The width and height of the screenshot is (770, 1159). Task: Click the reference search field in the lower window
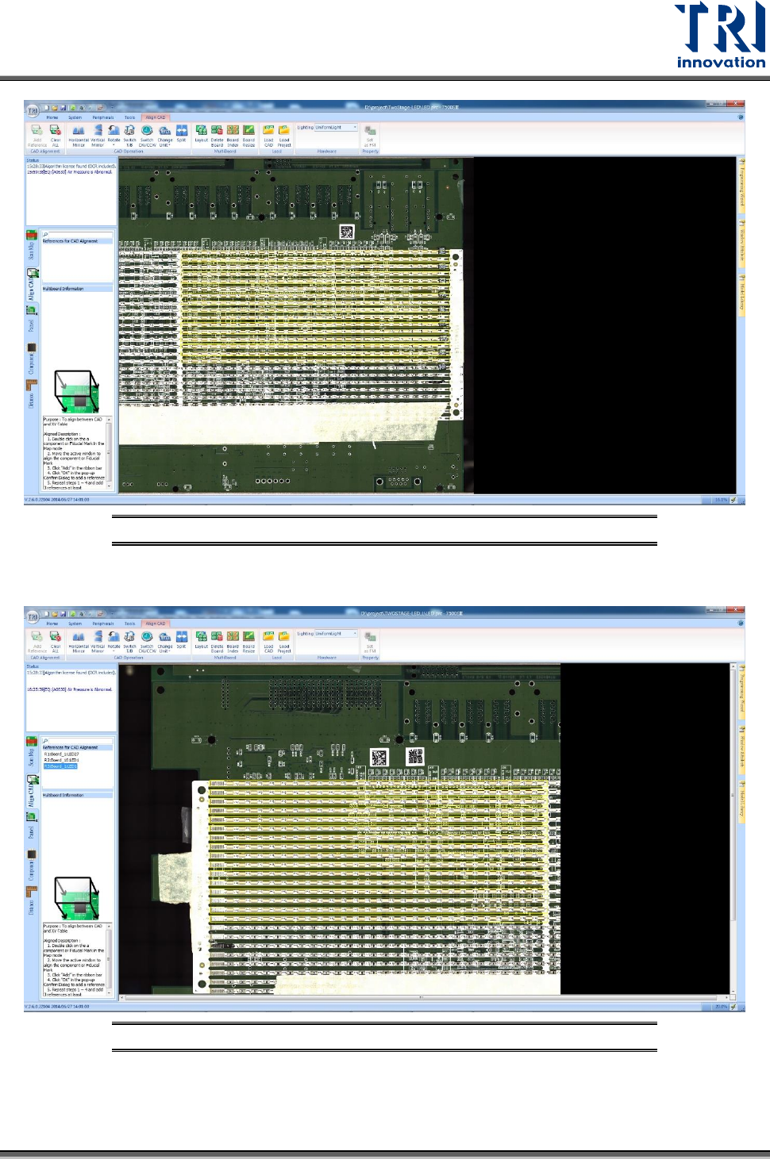click(x=78, y=741)
